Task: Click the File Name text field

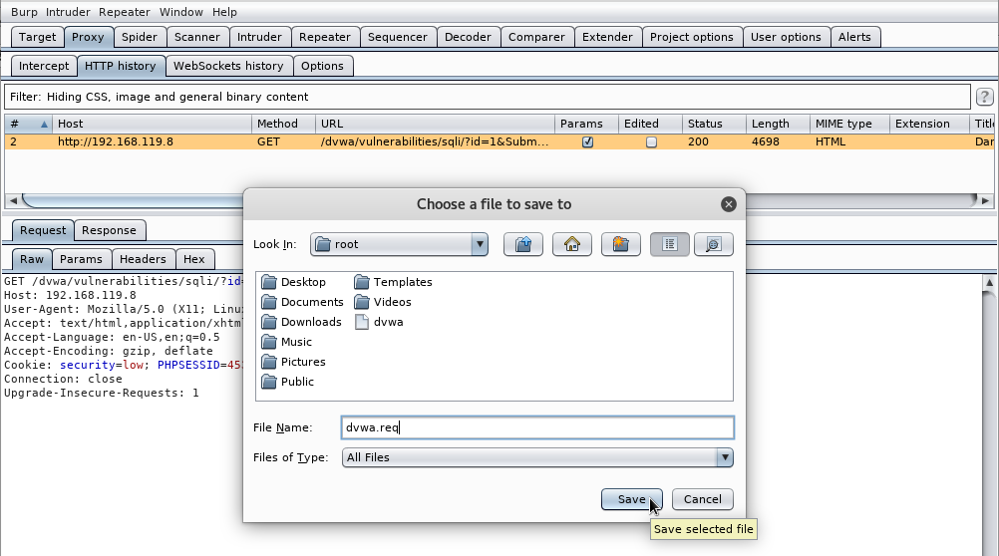Action: tap(536, 427)
